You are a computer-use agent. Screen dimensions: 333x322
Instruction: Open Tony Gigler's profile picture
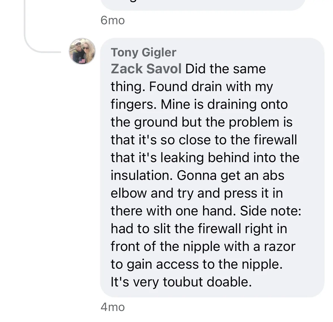pos(82,51)
